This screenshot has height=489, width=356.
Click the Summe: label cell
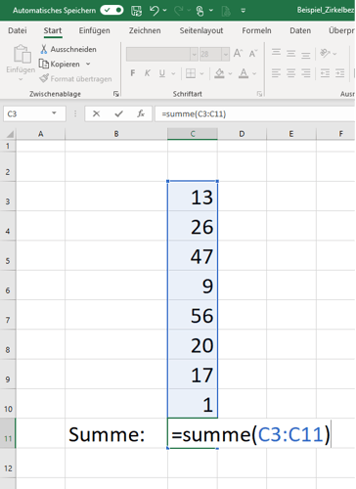116,434
